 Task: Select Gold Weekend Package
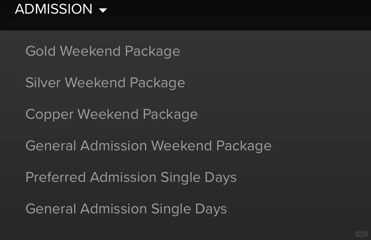[x=103, y=51]
